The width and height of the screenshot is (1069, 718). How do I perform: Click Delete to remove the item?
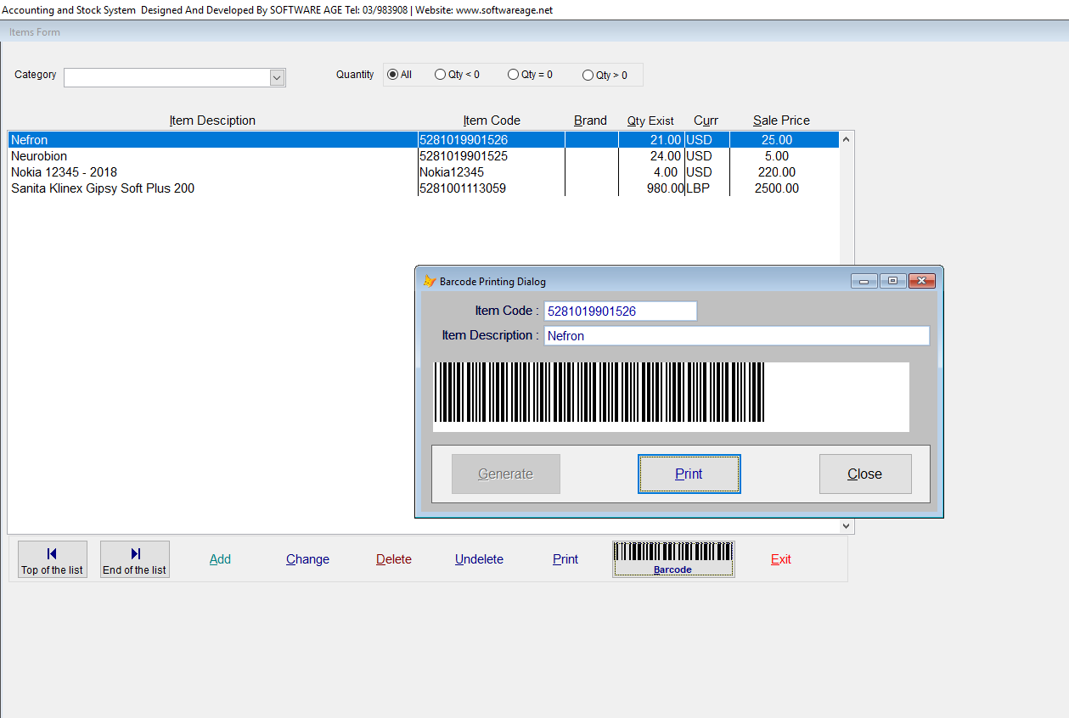(x=393, y=558)
